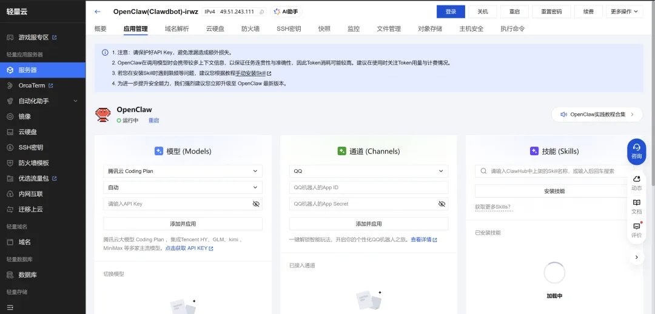Switch to the 概要 tab
The image size is (655, 314).
point(100,29)
